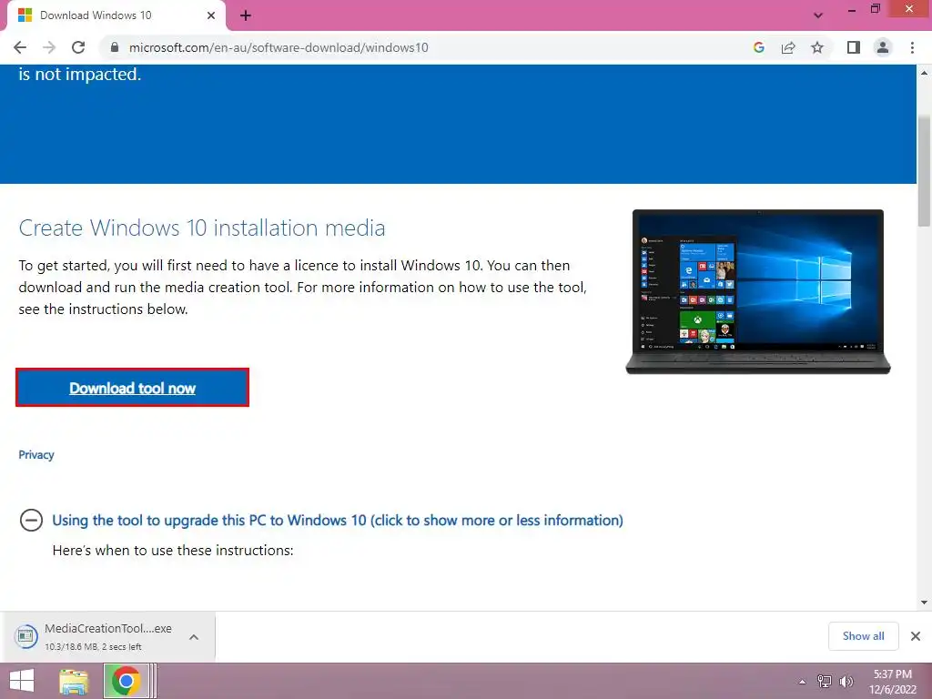Click the network tray icon
932x699 pixels.
tap(824, 682)
